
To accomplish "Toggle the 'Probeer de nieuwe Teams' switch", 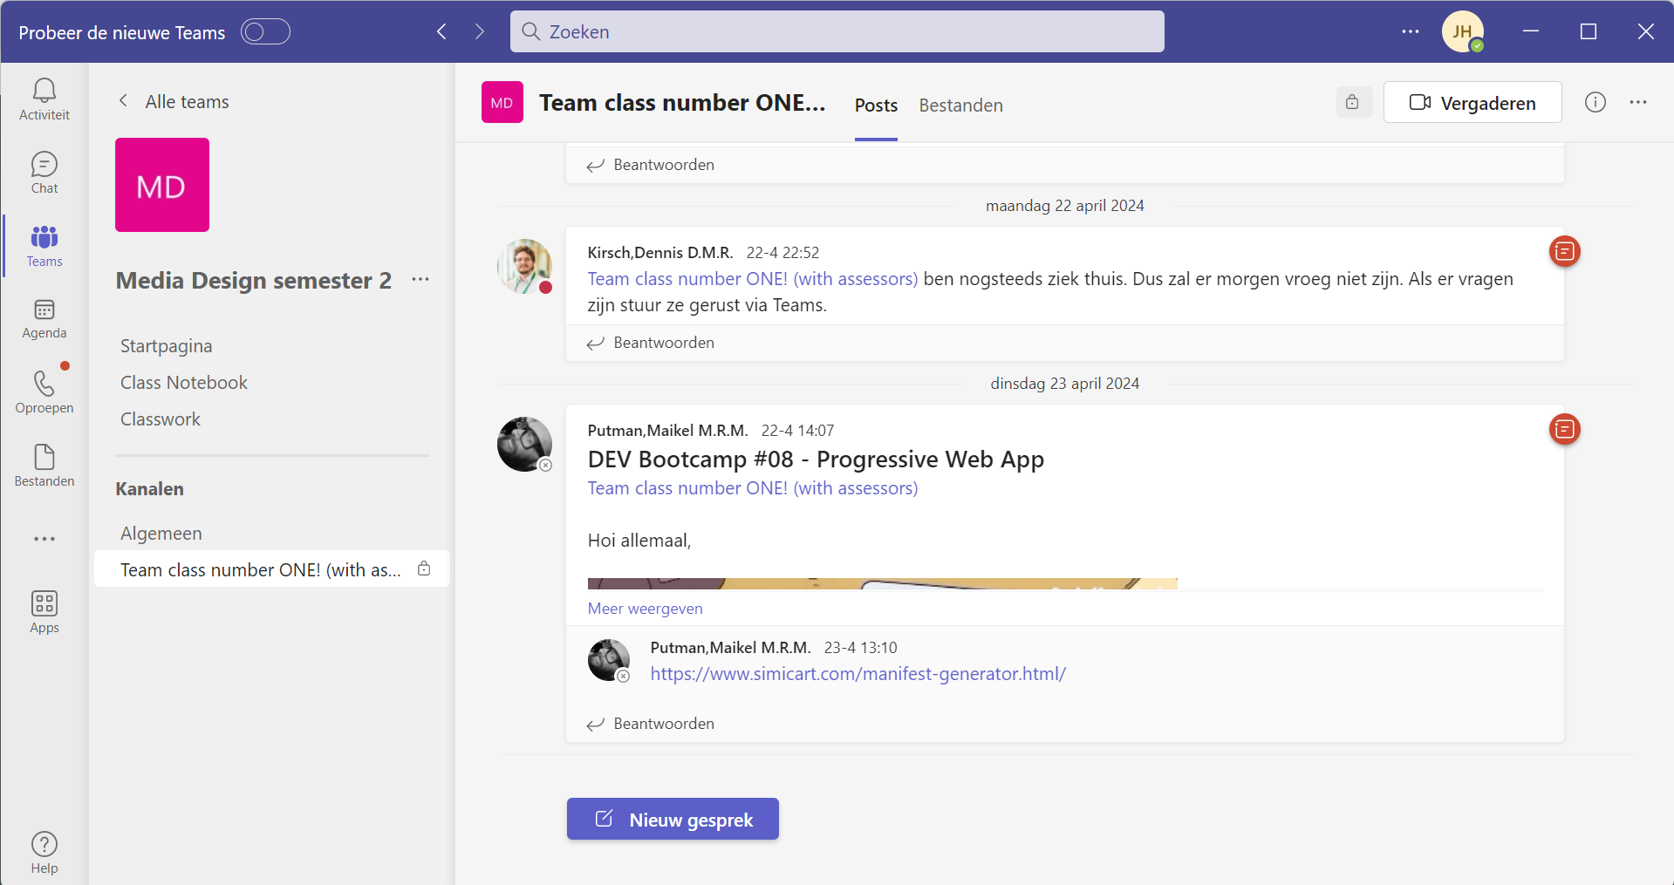I will pos(265,32).
